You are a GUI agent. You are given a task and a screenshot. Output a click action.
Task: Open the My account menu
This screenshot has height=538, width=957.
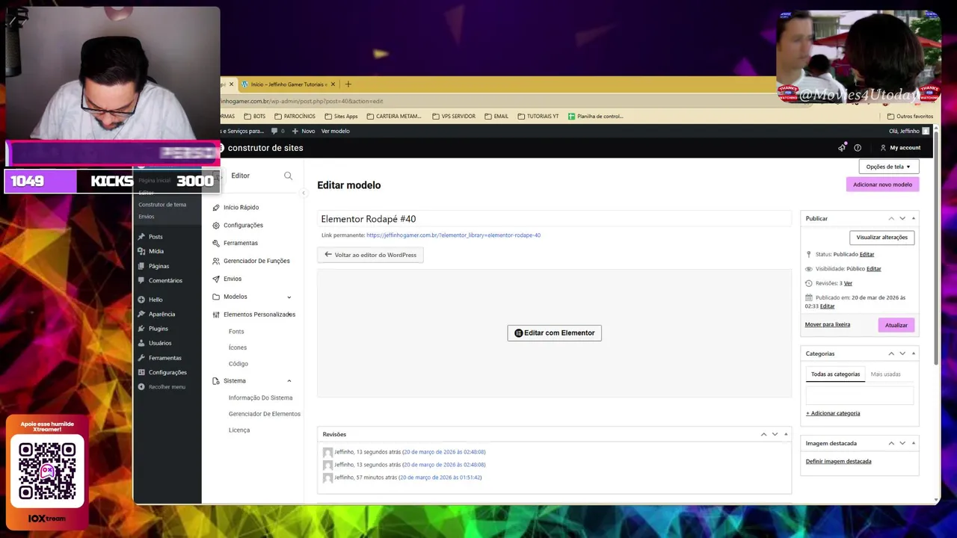point(900,148)
